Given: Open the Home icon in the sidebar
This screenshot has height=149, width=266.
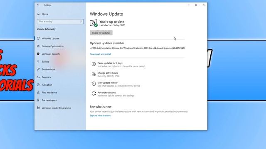Looking at the screenshot, I should 38,14.
